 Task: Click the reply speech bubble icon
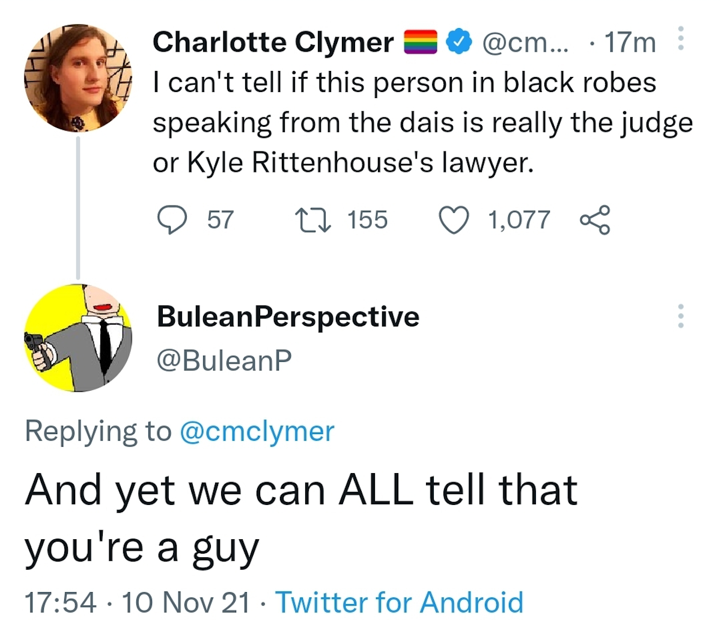coord(172,220)
